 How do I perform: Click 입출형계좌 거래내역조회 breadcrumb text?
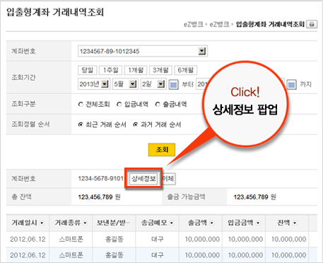coord(270,24)
